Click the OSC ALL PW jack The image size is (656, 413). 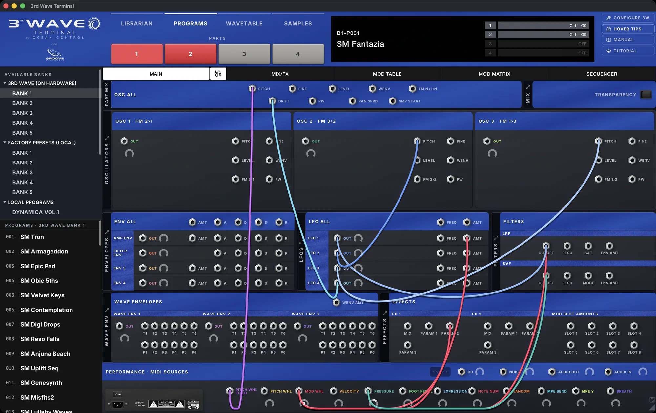pos(312,101)
